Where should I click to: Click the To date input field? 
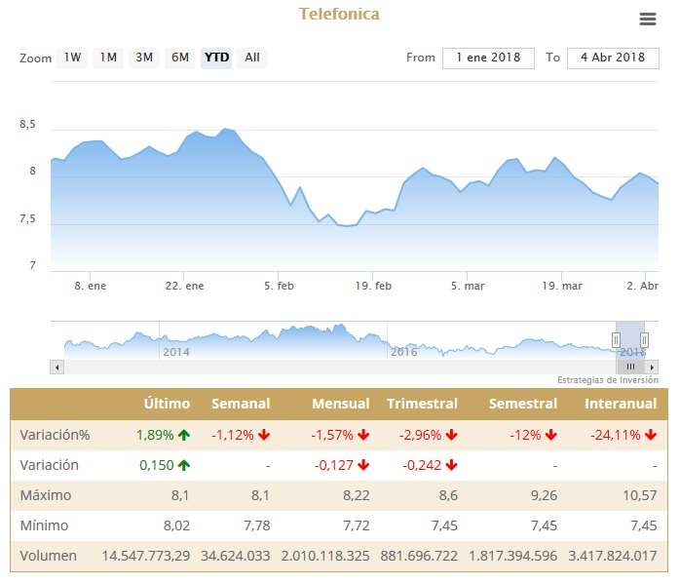pos(613,58)
